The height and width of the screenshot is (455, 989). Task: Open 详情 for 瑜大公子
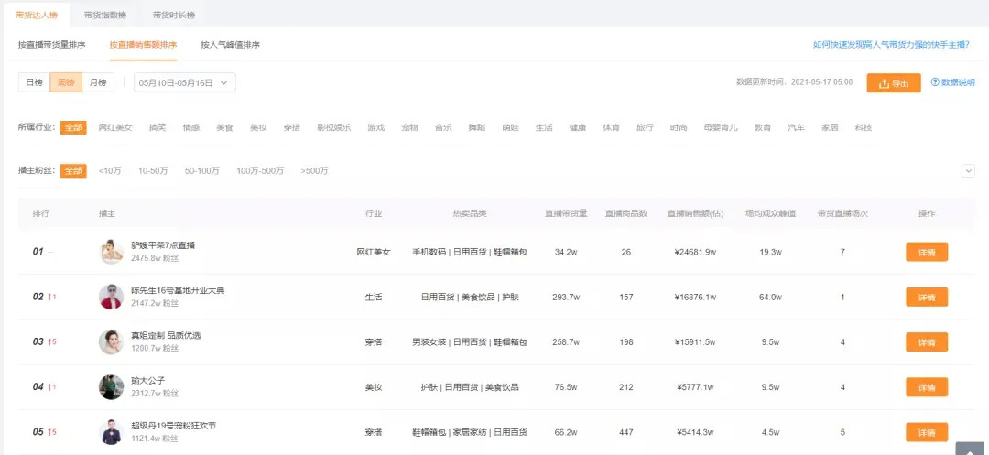[x=927, y=387]
